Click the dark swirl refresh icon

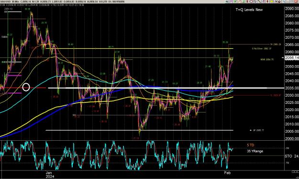click(279, 1)
